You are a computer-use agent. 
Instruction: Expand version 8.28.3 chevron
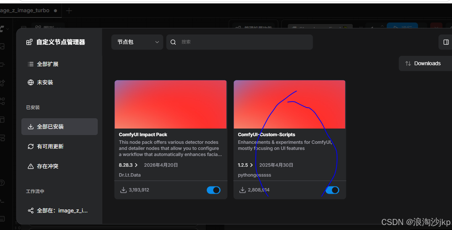136,165
